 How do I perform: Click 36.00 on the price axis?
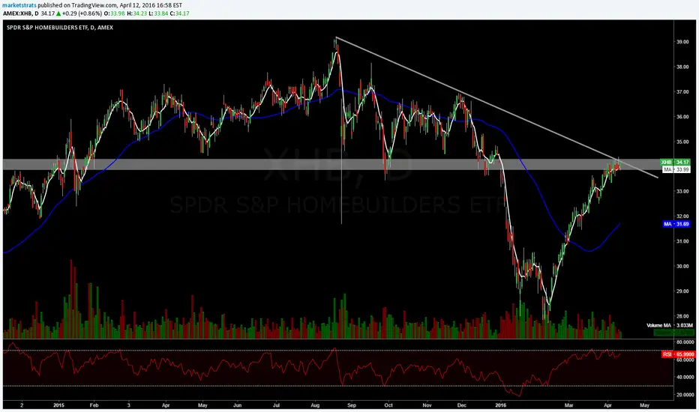[682, 117]
